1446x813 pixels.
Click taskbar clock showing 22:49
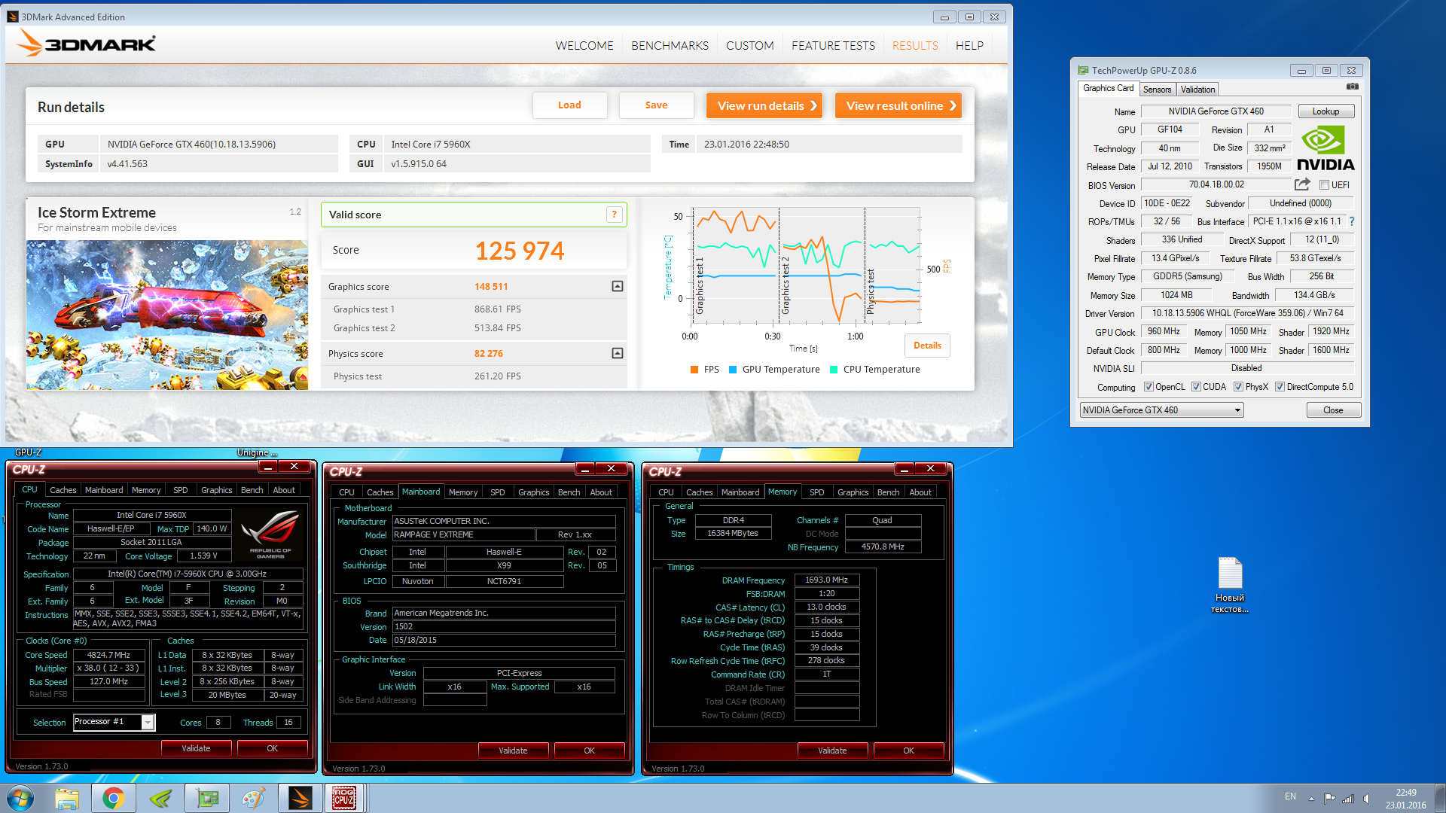pos(1405,798)
